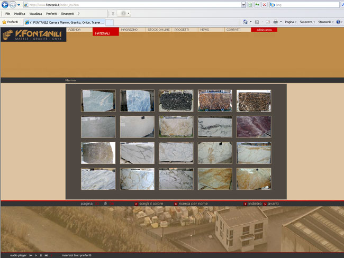Click the indietro link

[x=255, y=204]
